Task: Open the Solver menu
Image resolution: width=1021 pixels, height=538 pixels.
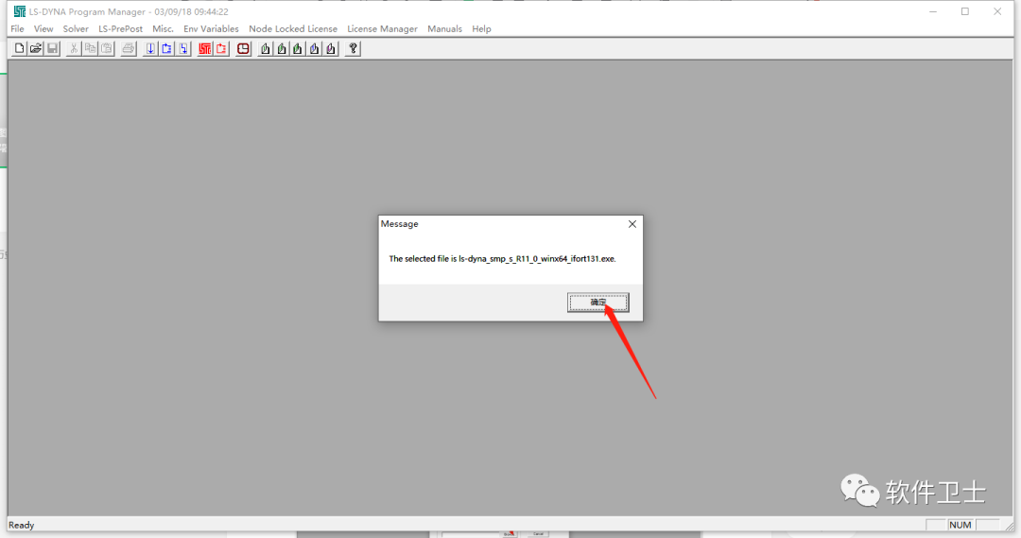Action: point(76,28)
